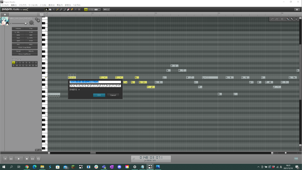Toggle the BRE parameter lane
Image resolution: width=302 pixels, height=170 pixels.
(x=18, y=35)
